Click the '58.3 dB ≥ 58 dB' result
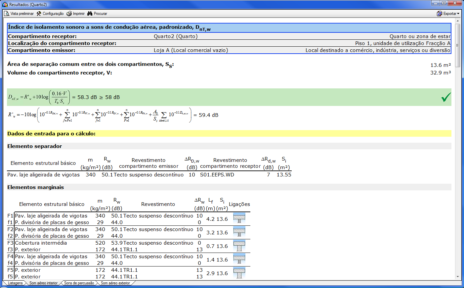The width and height of the screenshot is (464, 288). click(99, 97)
